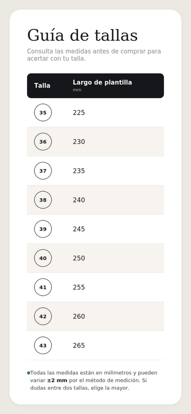Screen dimensions: 191x414
Task: Click the size 41 circle badge
Action: (x=43, y=287)
